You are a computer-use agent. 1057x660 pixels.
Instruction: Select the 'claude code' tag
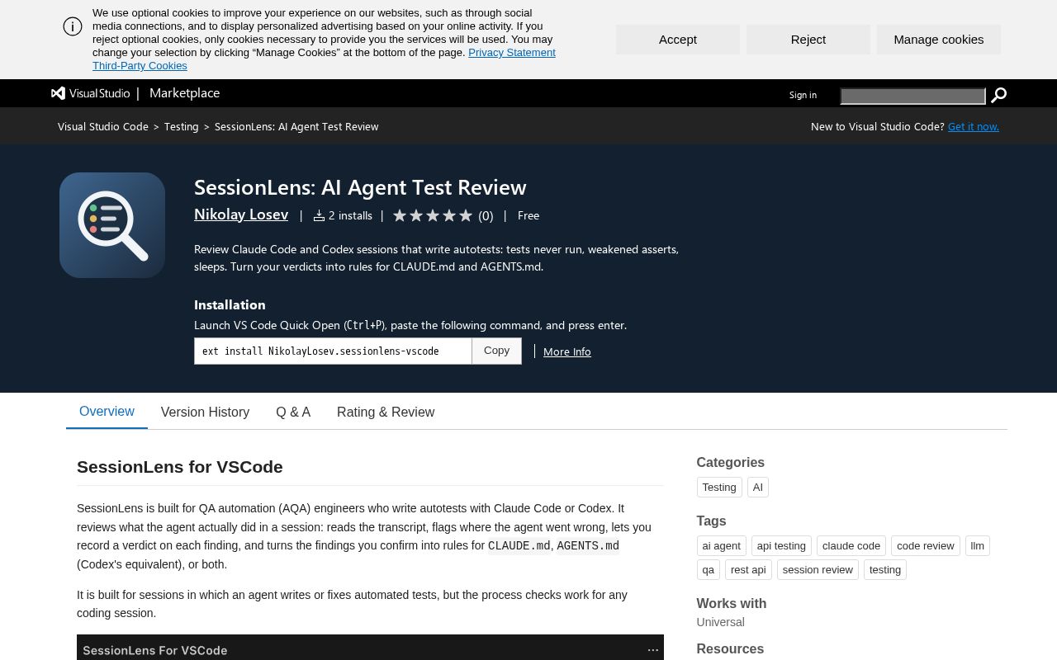[x=851, y=546]
